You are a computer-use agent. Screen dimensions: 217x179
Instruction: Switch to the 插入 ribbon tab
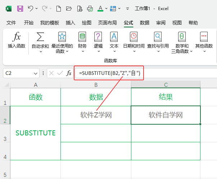click(x=71, y=23)
